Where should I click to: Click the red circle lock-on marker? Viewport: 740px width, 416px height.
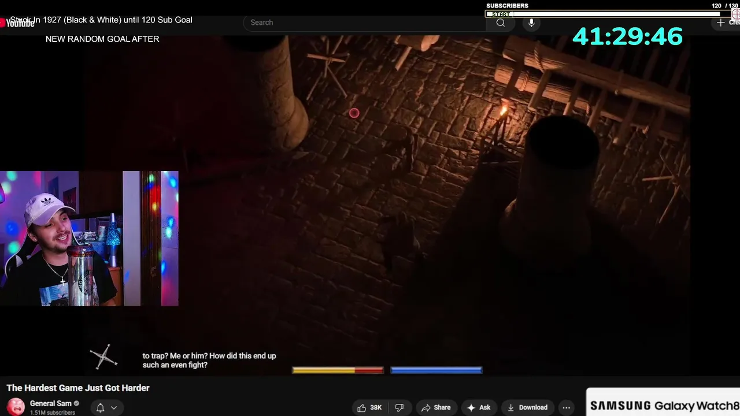[354, 113]
